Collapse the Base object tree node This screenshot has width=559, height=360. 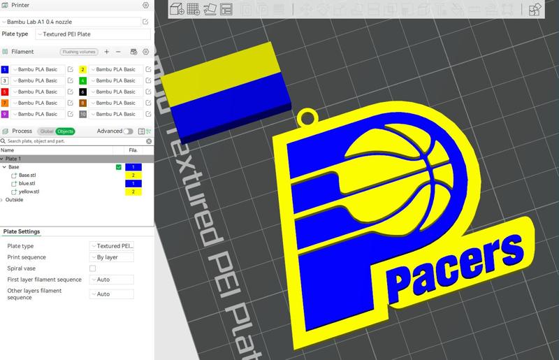tap(4, 167)
